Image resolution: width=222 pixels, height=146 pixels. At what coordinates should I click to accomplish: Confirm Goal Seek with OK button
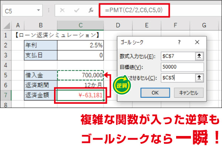155,93
